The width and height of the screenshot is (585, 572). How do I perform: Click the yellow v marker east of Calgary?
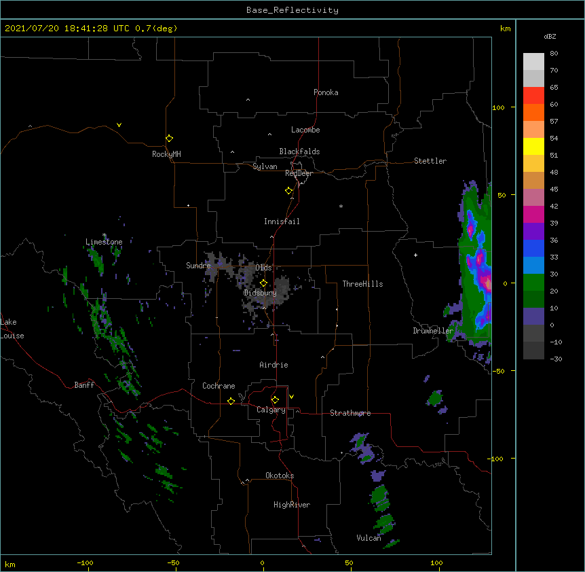point(291,397)
